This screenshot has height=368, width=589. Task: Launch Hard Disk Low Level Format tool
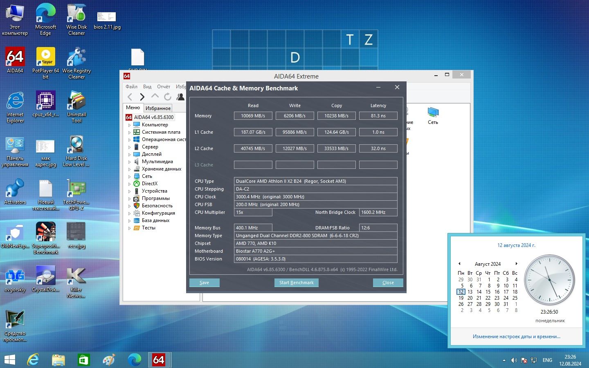coord(76,151)
